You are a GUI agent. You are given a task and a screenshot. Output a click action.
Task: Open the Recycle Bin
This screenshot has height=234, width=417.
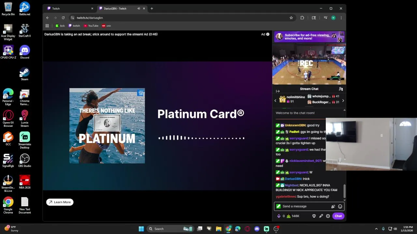[8, 9]
